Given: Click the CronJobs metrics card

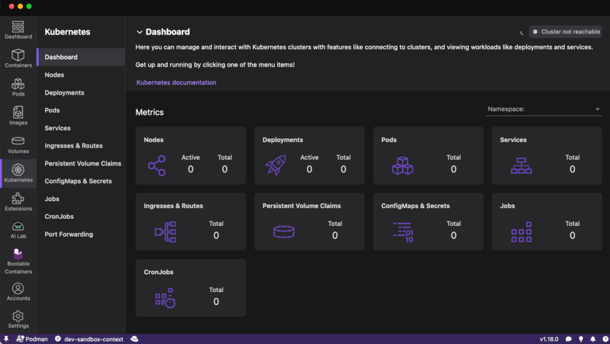Looking at the screenshot, I should (191, 287).
